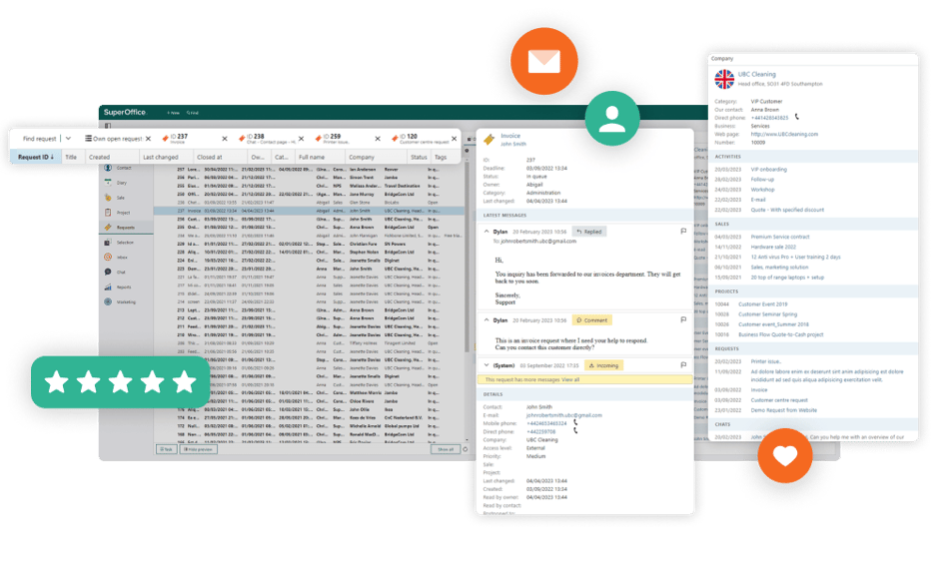Image resolution: width=939 pixels, height=565 pixels.
Task: Sort by the Status column header
Action: (x=419, y=157)
